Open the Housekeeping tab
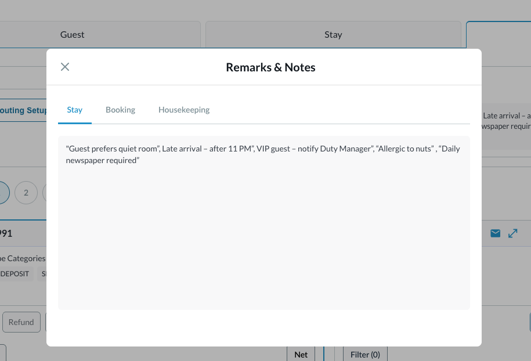Image resolution: width=531 pixels, height=361 pixels. (184, 110)
